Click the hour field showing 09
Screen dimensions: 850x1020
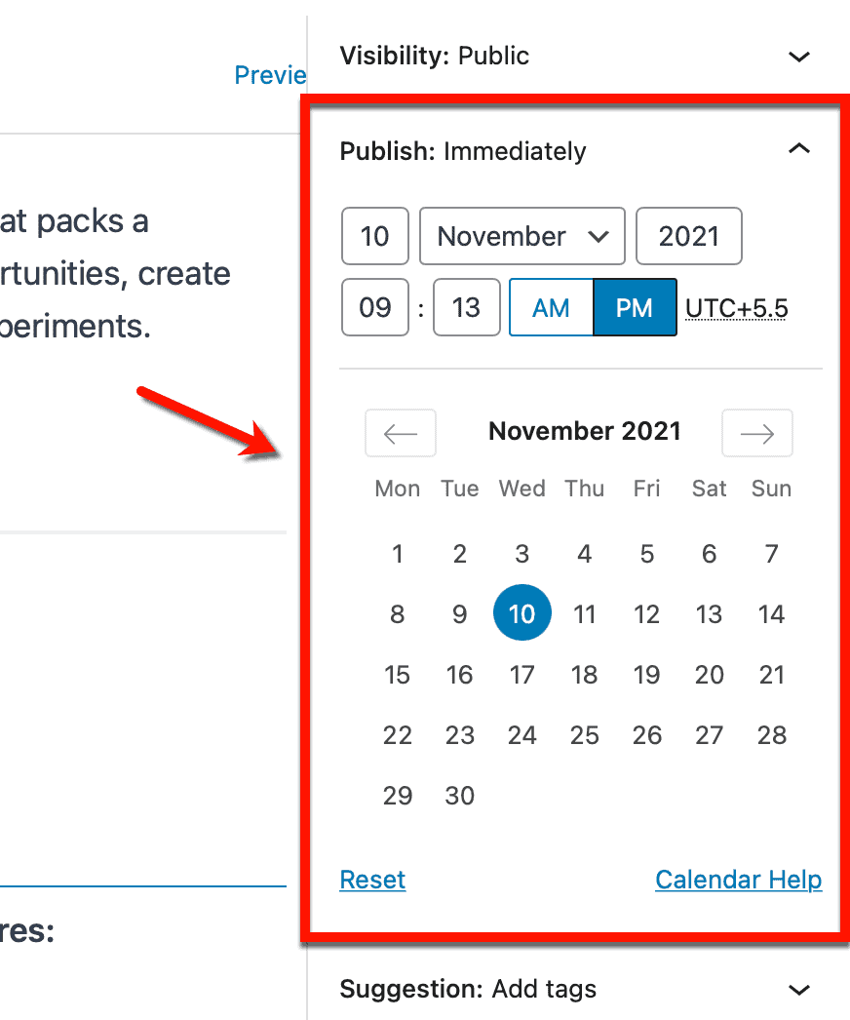374,307
